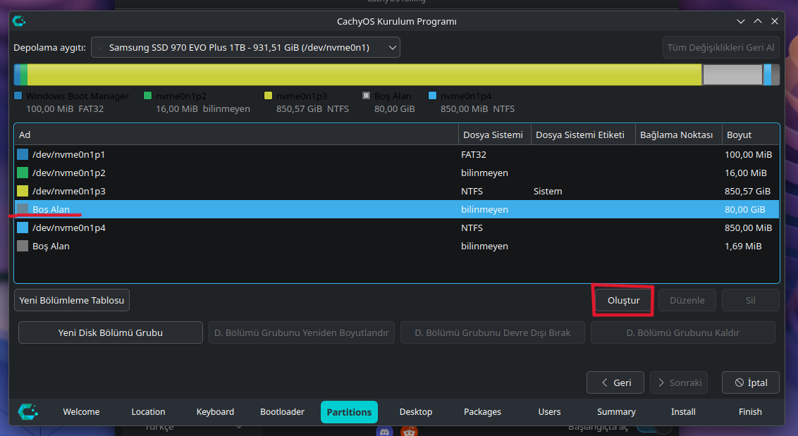Click the Dosya Sistemi column header

pos(495,135)
